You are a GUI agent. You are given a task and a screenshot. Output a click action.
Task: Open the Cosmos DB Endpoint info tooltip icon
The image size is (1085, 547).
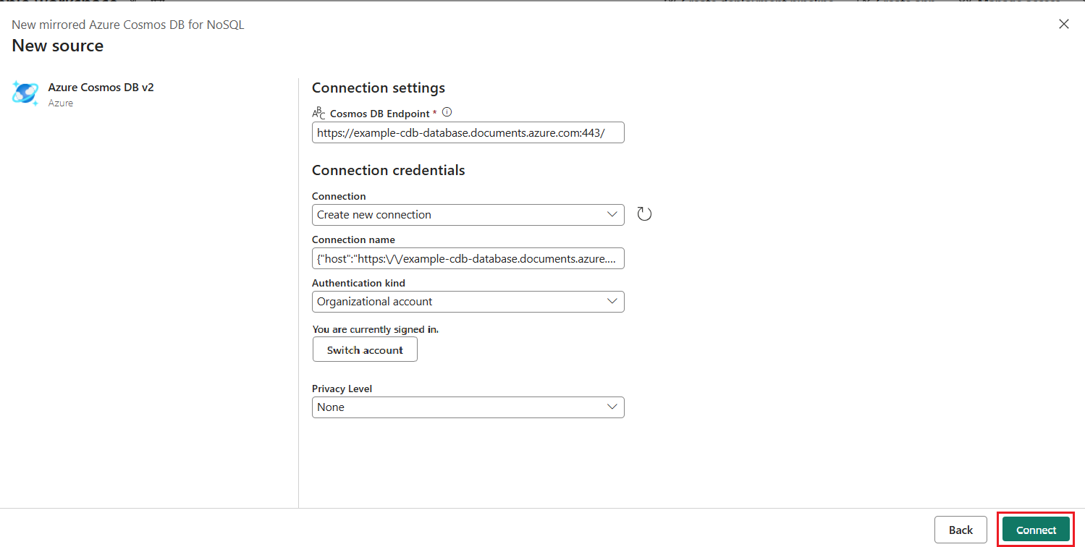click(x=447, y=112)
